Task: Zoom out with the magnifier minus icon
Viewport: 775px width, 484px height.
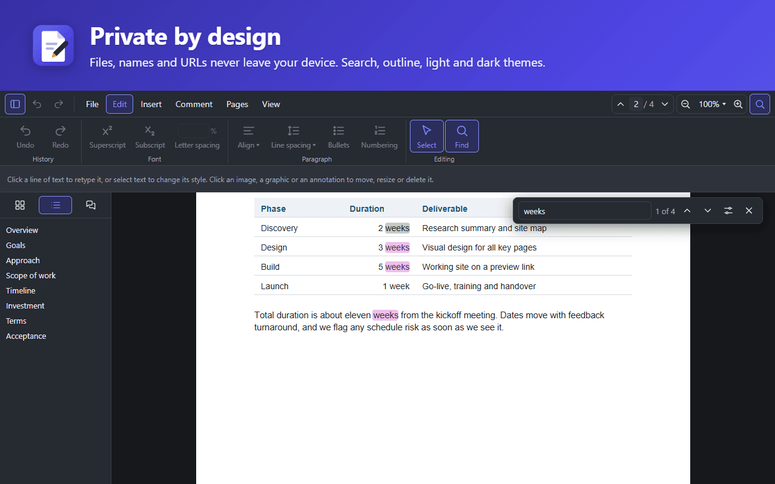Action: 685,104
